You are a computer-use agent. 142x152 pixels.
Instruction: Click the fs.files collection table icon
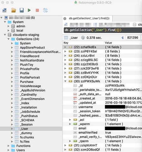pos(17,142)
